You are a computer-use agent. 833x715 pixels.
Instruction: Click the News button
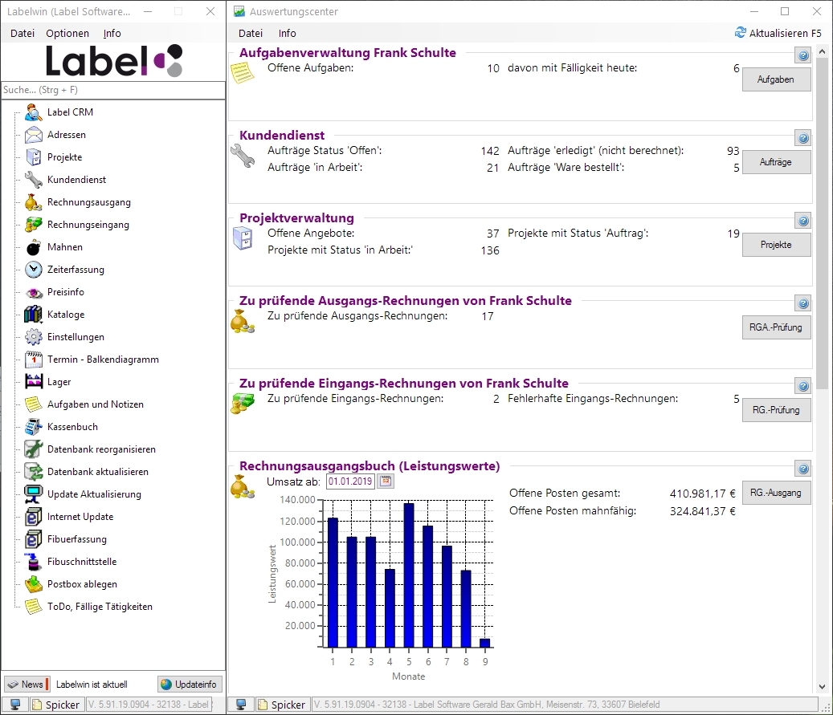click(x=27, y=685)
